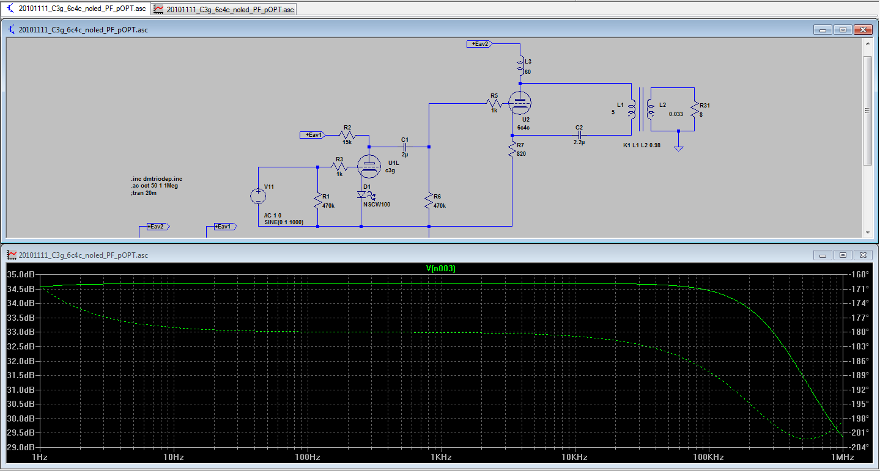Minimize the schematic window
The height and width of the screenshot is (471, 880).
click(823, 29)
